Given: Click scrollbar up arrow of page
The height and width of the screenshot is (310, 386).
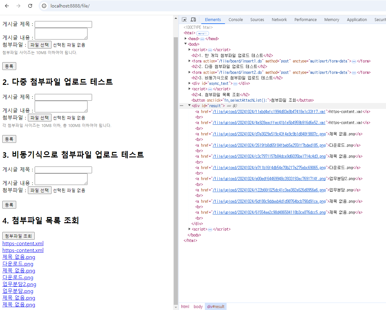Looking at the screenshot, I should pyautogui.click(x=176, y=18).
